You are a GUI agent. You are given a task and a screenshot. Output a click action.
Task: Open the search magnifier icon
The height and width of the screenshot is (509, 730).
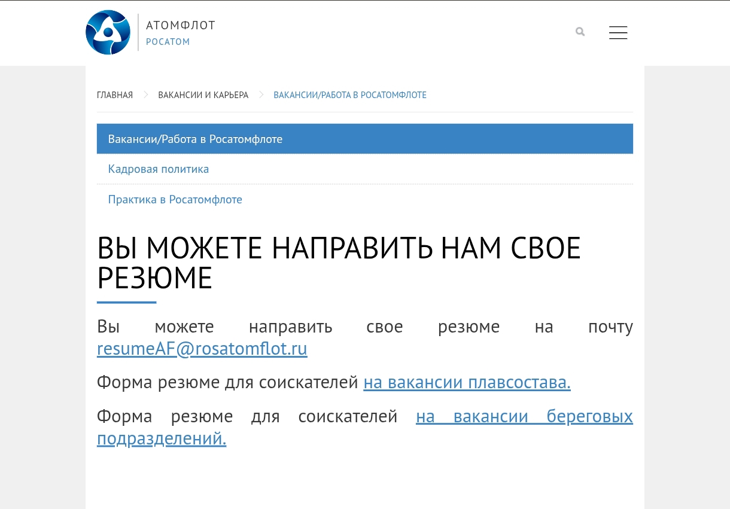pos(580,32)
